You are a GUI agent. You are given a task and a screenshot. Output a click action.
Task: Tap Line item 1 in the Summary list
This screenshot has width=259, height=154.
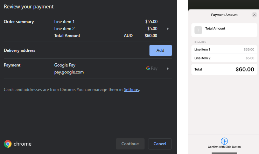point(224,49)
